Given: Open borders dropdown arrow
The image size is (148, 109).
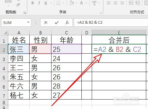Looking at the screenshot, I should coord(64,3).
